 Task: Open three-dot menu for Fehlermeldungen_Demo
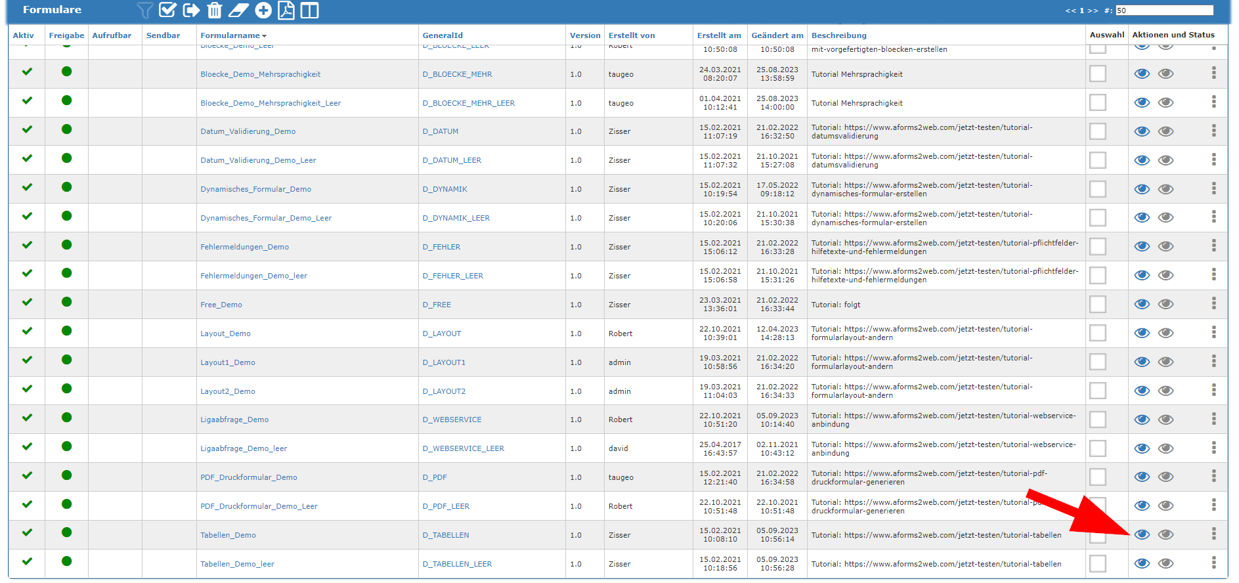click(1214, 246)
